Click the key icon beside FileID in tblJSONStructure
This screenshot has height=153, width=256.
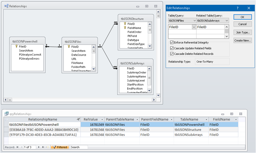(x=125, y=24)
